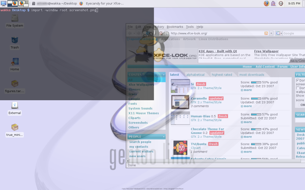Click Add Content in site navbar
The width and height of the screenshot is (305, 190).
tap(265, 66)
